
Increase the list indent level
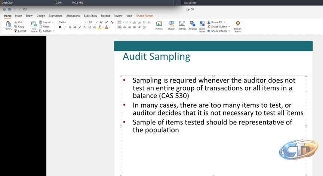139,22
